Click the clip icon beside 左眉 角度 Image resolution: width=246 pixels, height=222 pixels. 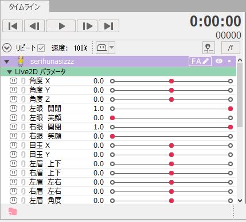[x=23, y=201]
